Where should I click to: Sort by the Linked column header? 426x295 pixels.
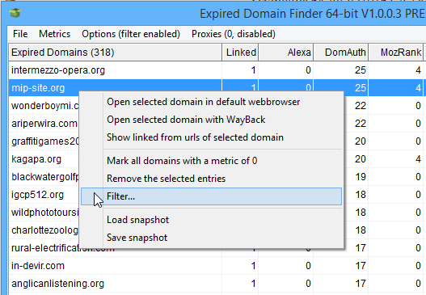pyautogui.click(x=240, y=53)
